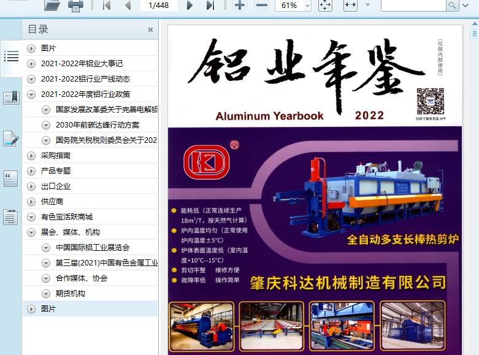Jump to the first page
This screenshot has height=355, width=479.
coord(107,5)
